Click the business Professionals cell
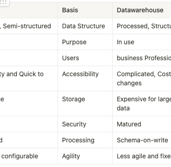The image size is (171, 167). pyautogui.click(x=142, y=58)
